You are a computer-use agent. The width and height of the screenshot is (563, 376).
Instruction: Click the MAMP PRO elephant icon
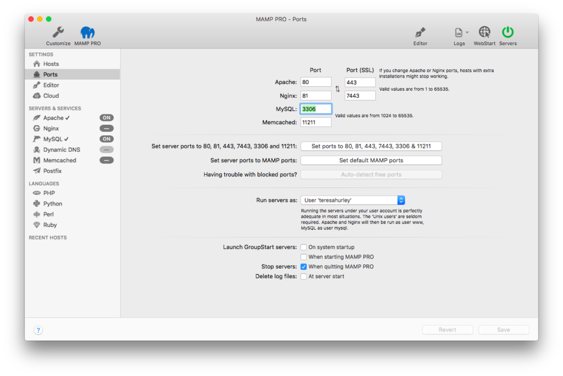point(87,32)
